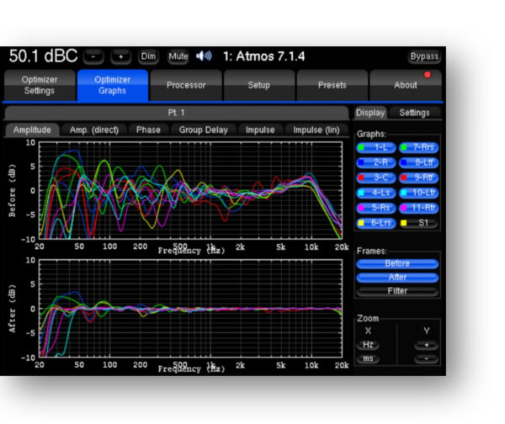505x424 pixels.
Task: Show the Phase graph tab
Action: 148,130
